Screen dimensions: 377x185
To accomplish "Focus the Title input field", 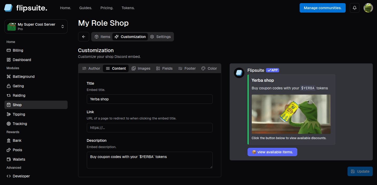I will [150, 99].
